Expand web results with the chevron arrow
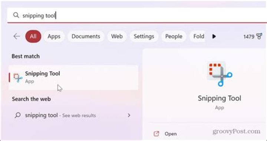Image resolution: width=267 pixels, height=141 pixels. coord(129,115)
